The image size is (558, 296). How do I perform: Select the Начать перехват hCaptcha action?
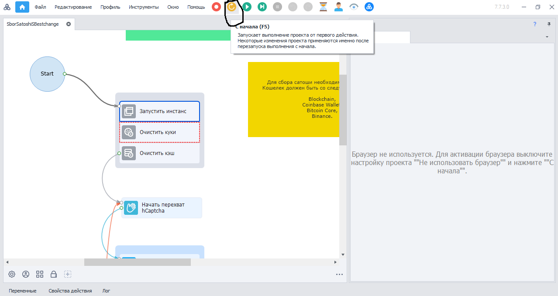162,208
